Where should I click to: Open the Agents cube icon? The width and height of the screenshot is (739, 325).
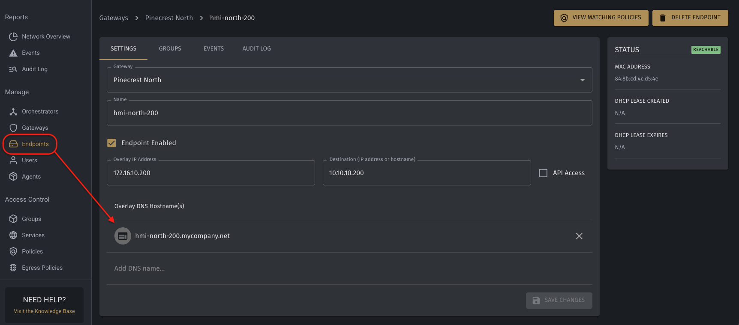coord(13,176)
